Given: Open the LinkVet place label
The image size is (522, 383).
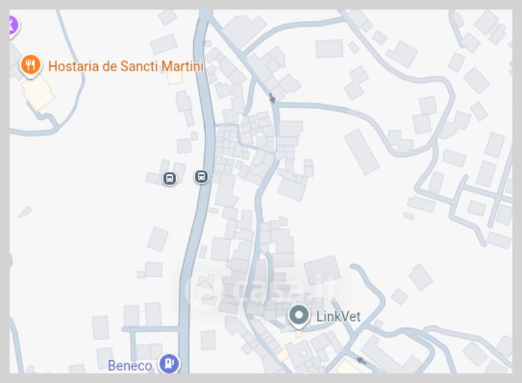Looking at the screenshot, I should click(338, 317).
